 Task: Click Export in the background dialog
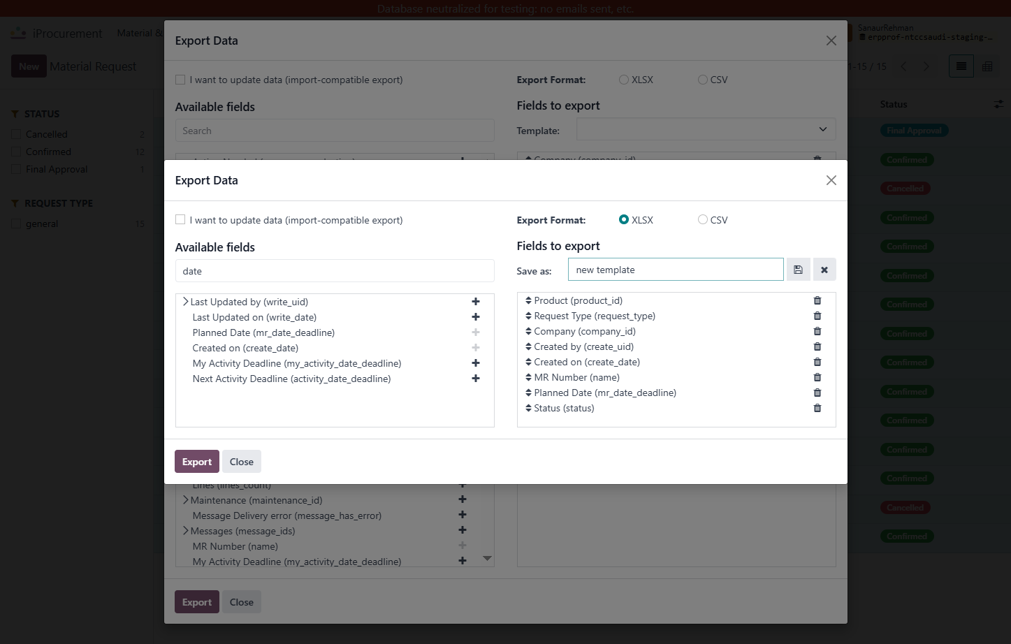coord(197,602)
